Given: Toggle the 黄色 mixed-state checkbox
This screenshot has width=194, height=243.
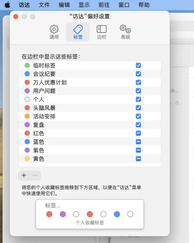Looking at the screenshot, I should pyautogui.click(x=138, y=159).
